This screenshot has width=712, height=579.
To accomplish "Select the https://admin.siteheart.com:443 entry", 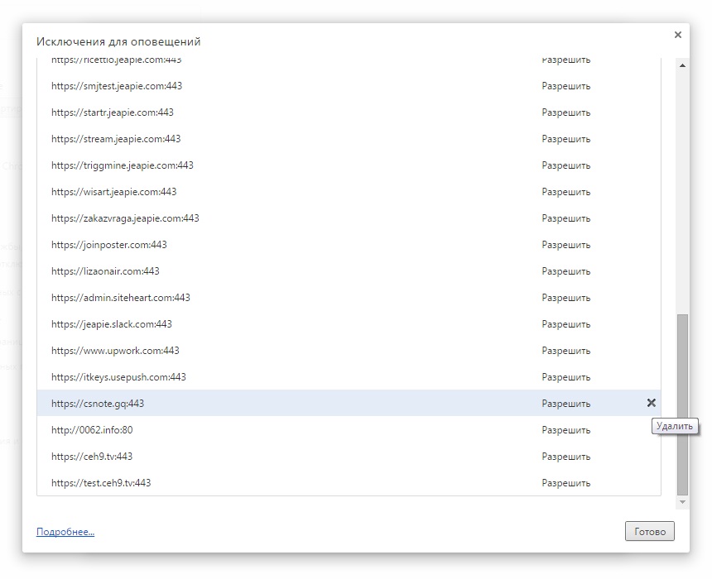I will tap(121, 298).
